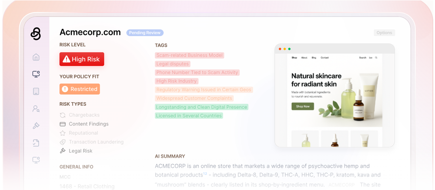Open Contact in the preview navigation
The height and width of the screenshot is (190, 435).
(x=325, y=58)
